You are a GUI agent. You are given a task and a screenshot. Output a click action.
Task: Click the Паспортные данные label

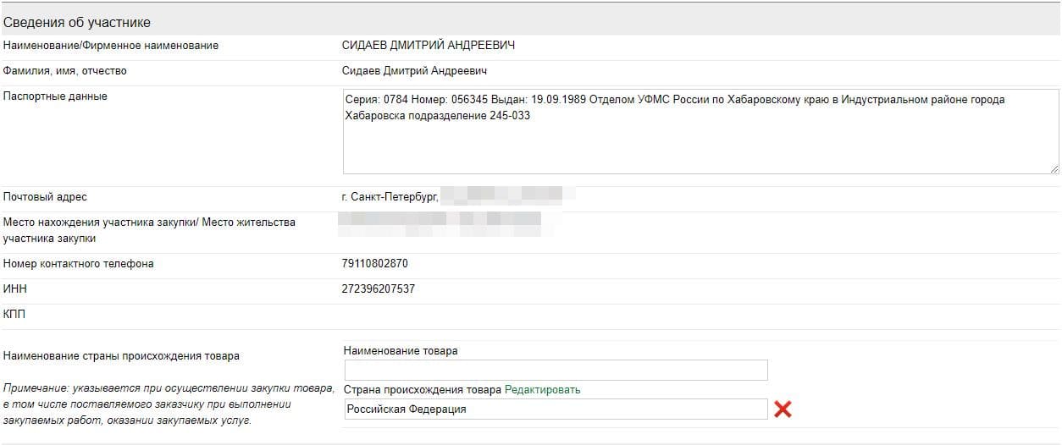point(55,96)
